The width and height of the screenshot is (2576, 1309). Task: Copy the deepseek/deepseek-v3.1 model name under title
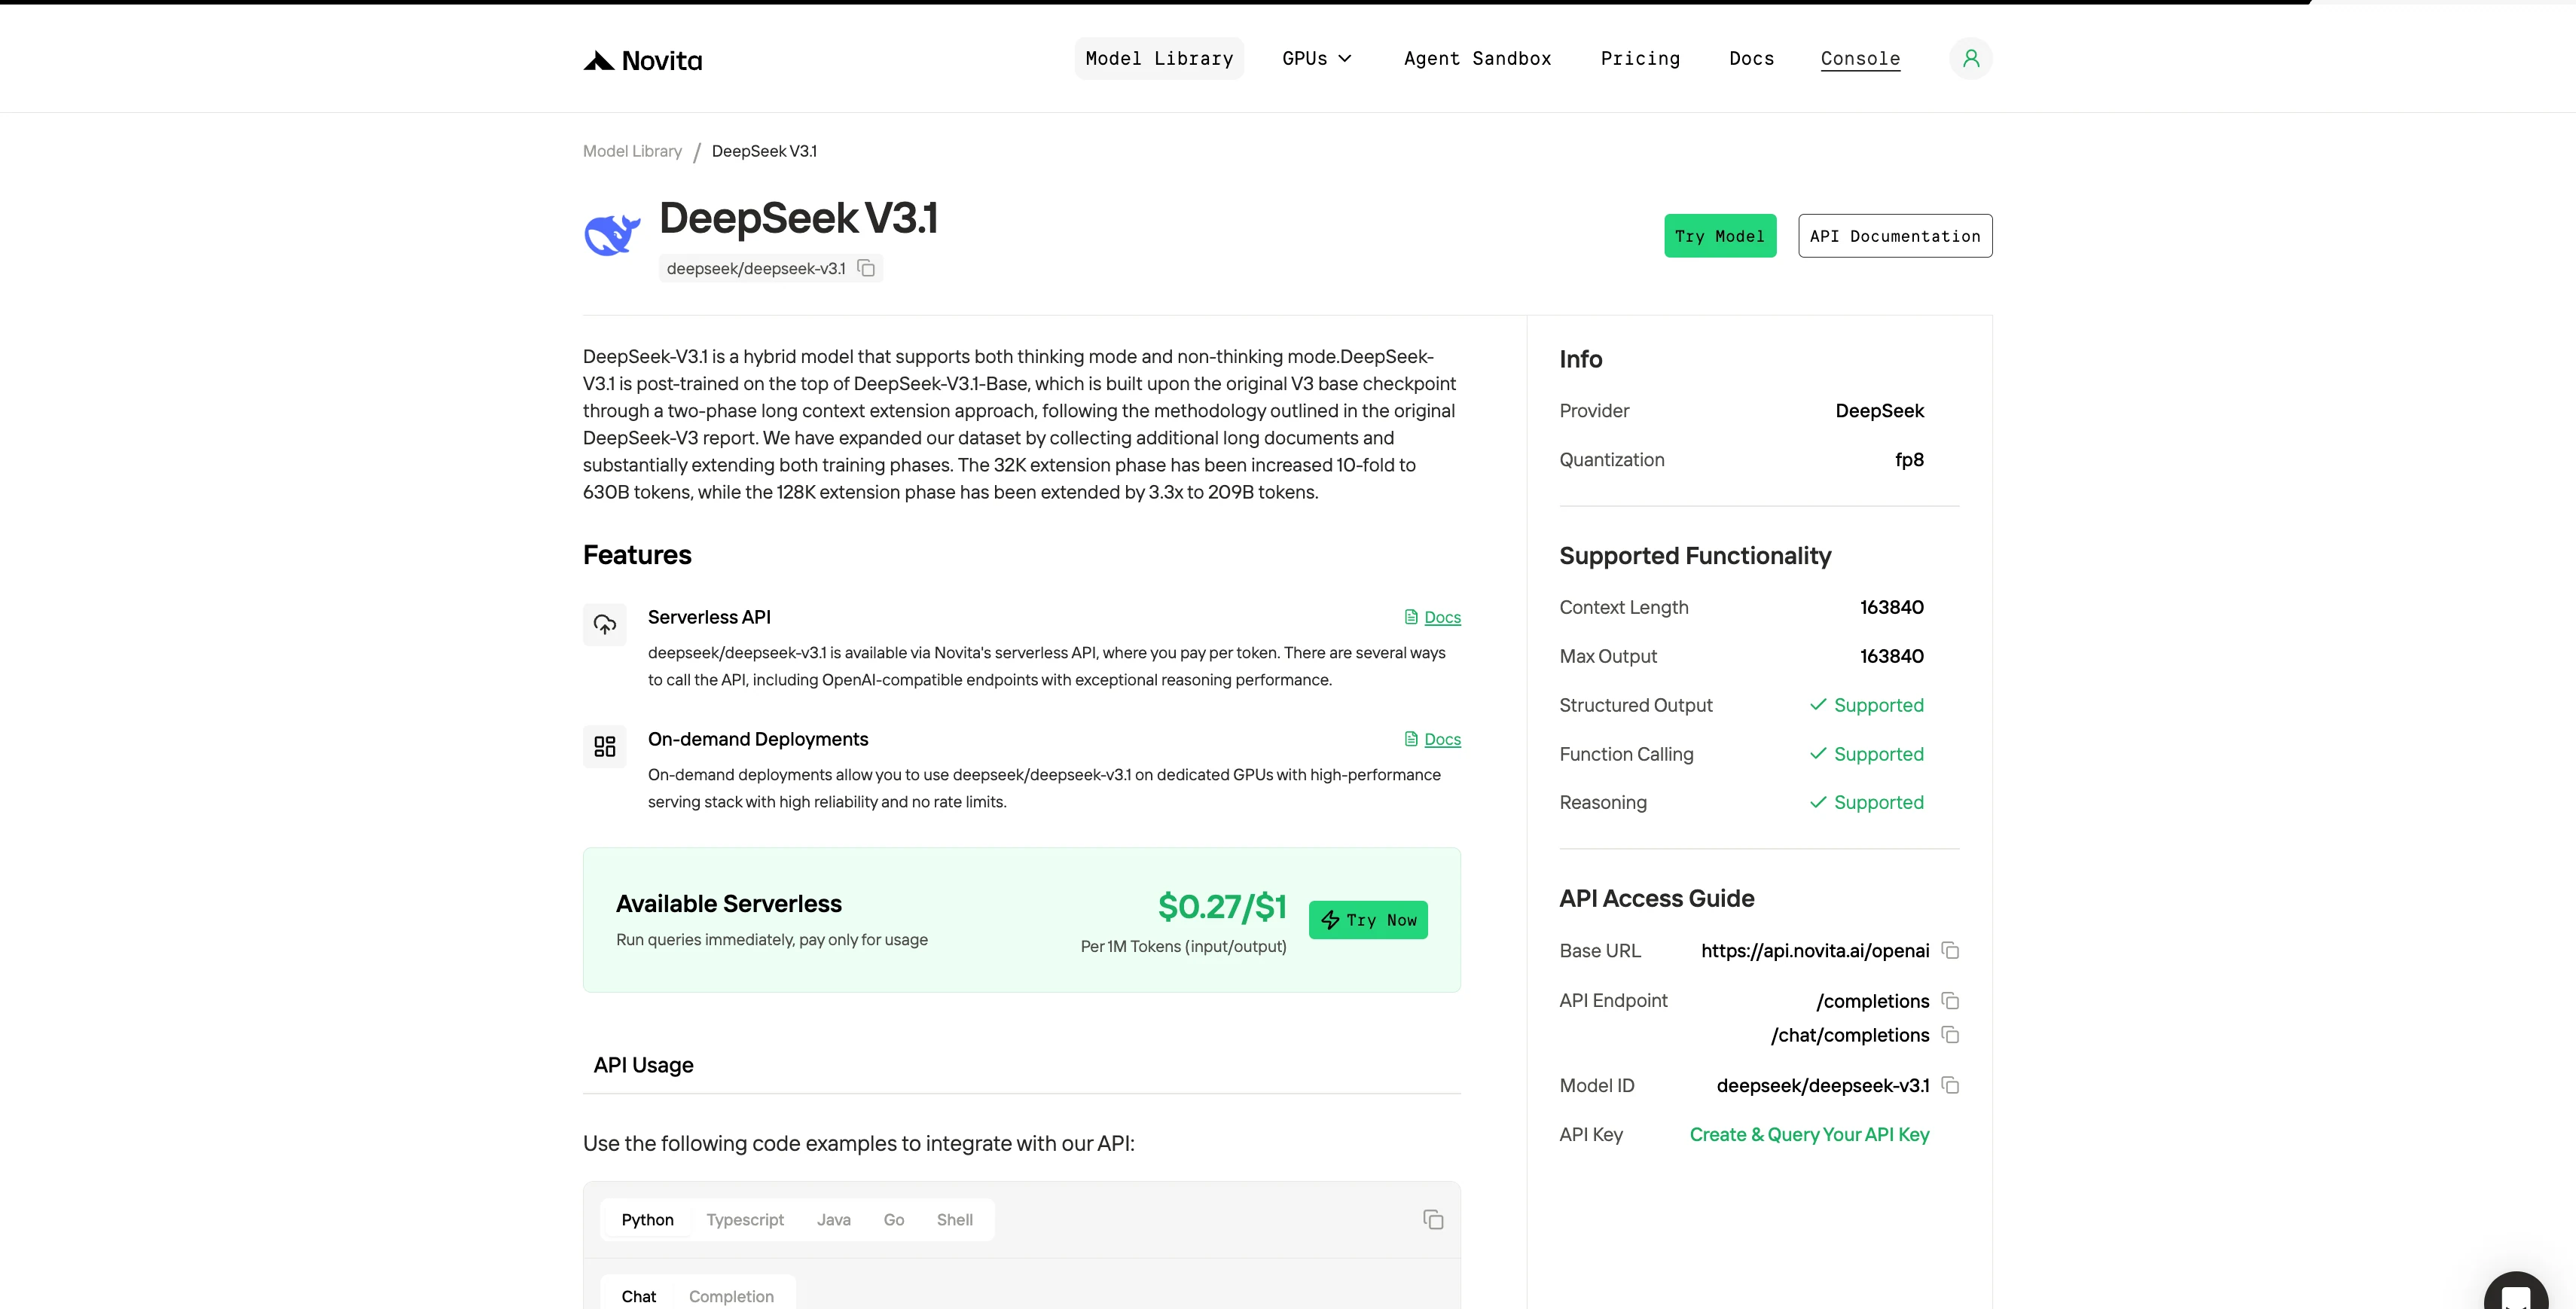pyautogui.click(x=866, y=268)
